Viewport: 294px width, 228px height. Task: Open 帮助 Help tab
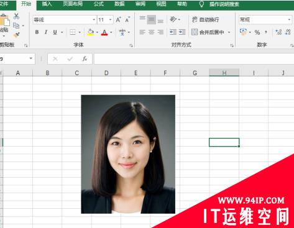point(182,4)
